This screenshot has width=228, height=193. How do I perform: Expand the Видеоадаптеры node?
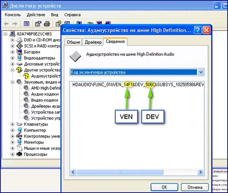click(13, 58)
